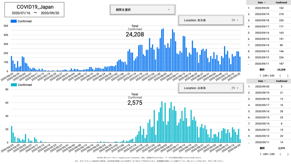Viewport: 291px width, 164px height.
Task: Go to previous page in Tokyo table
Action: pyautogui.click(x=280, y=76)
